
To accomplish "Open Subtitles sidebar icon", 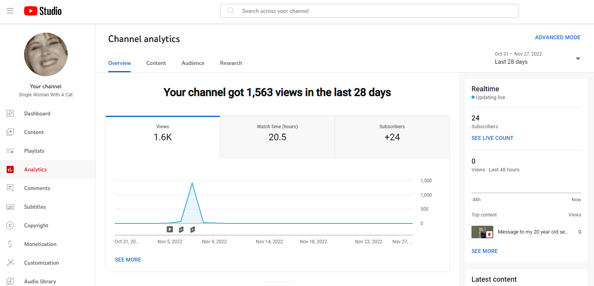I will (10, 207).
